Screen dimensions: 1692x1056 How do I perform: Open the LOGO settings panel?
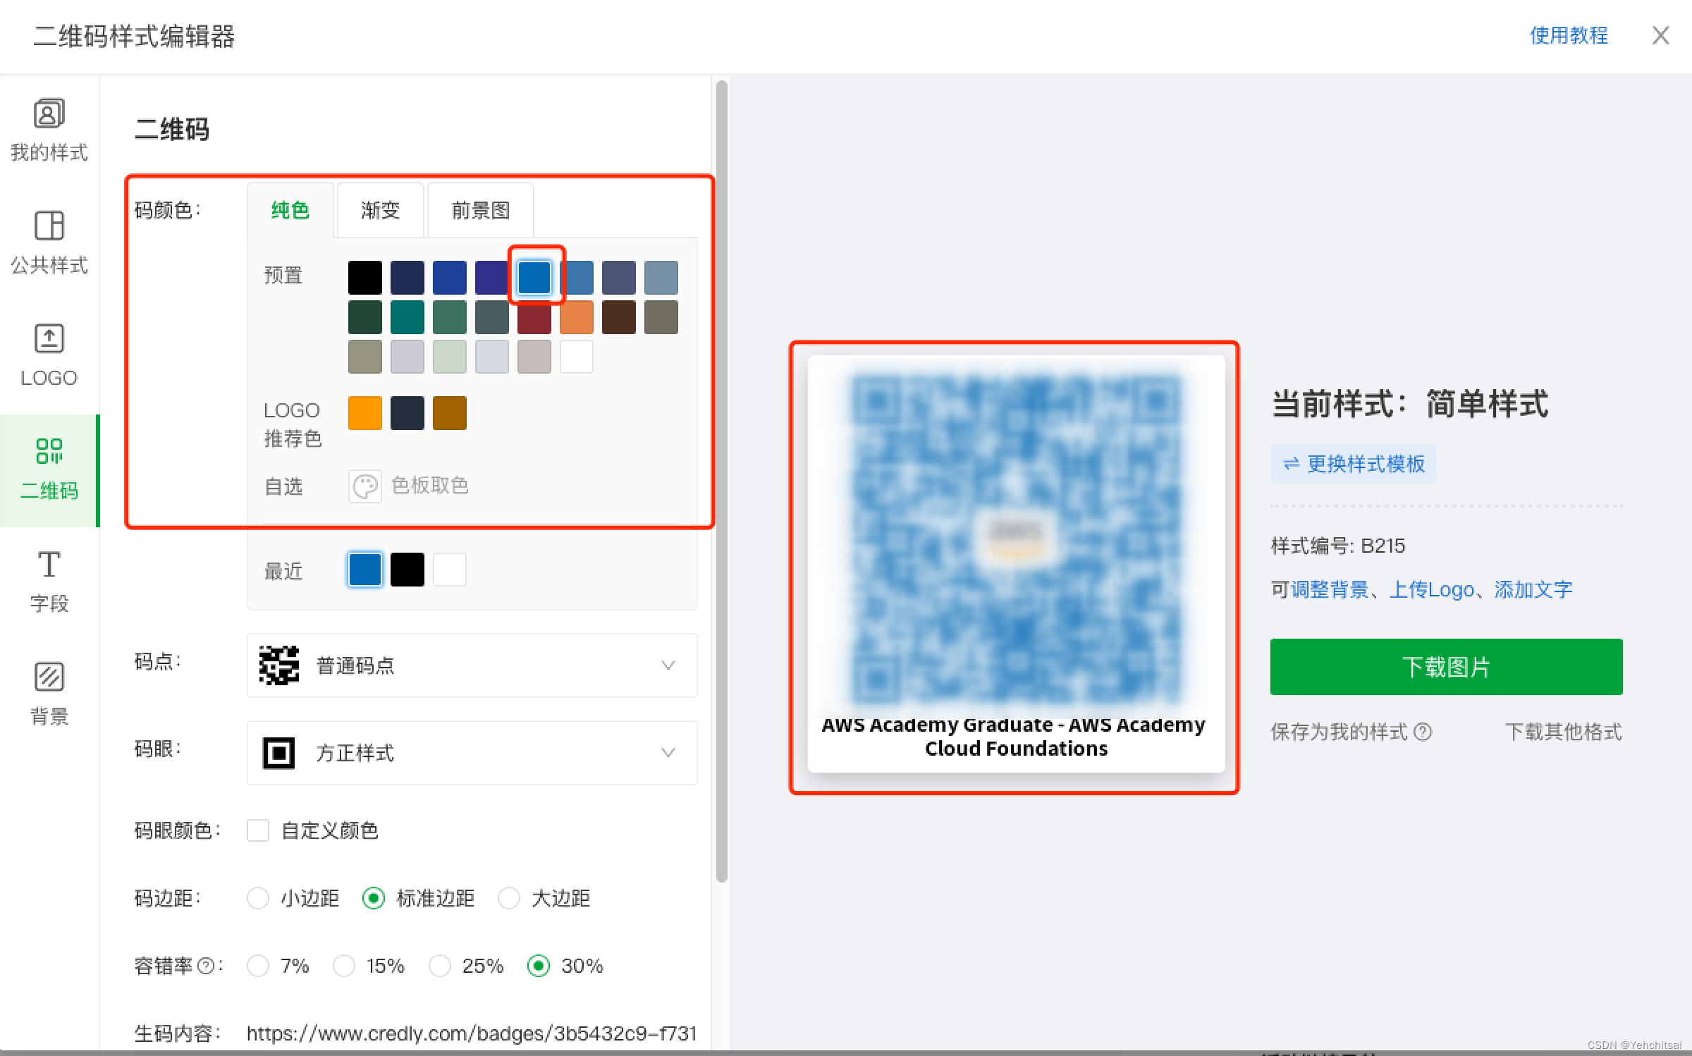click(49, 355)
